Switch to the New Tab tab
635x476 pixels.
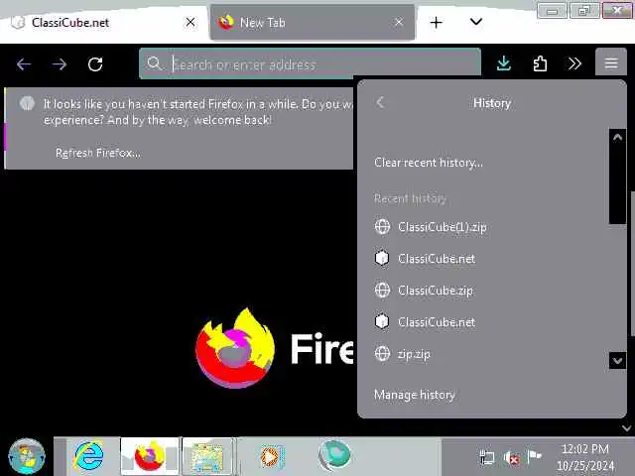pos(313,22)
